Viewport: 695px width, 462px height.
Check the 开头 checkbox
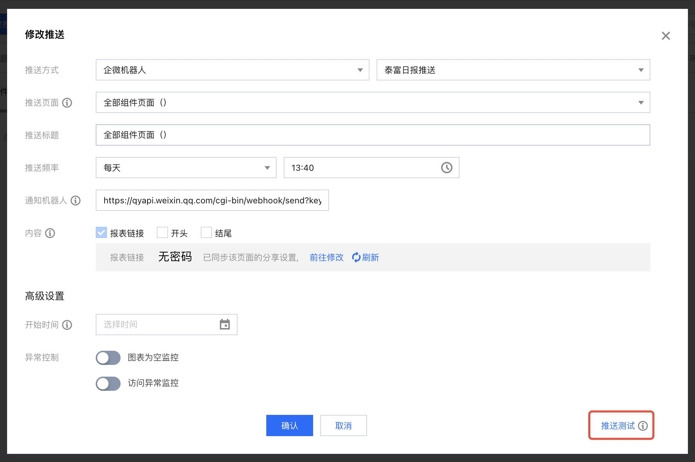coord(162,233)
